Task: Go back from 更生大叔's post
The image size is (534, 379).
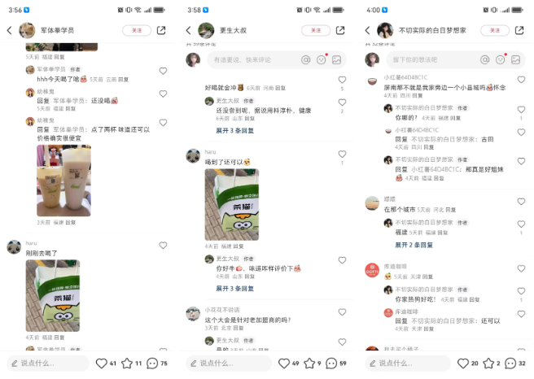Action: click(188, 30)
